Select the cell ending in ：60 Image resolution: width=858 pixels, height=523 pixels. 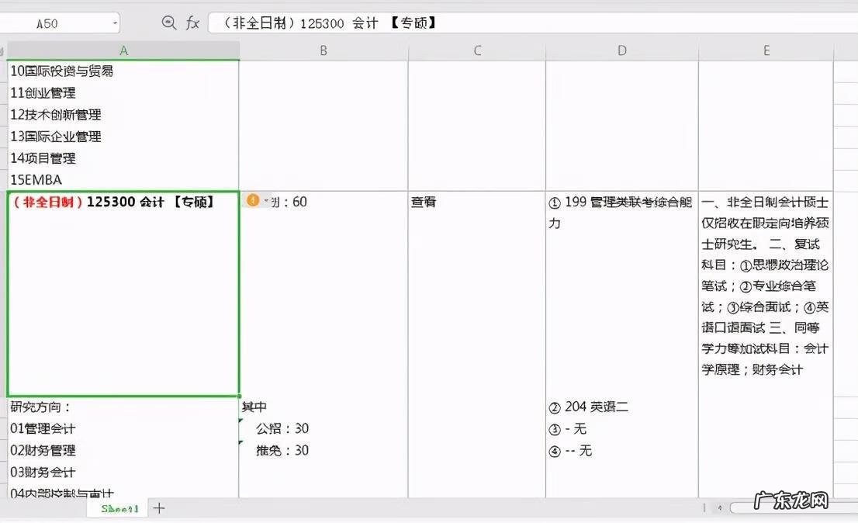point(324,294)
